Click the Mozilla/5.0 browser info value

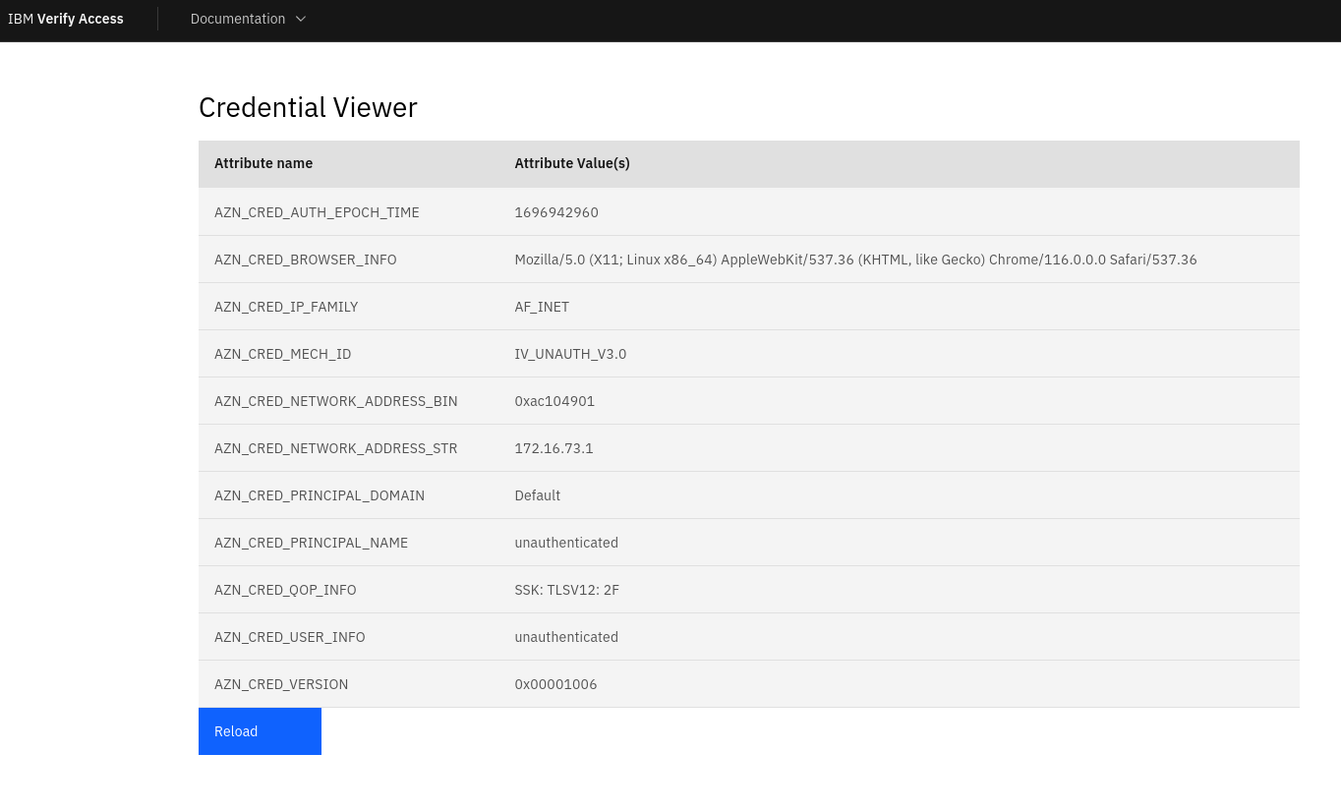855,260
